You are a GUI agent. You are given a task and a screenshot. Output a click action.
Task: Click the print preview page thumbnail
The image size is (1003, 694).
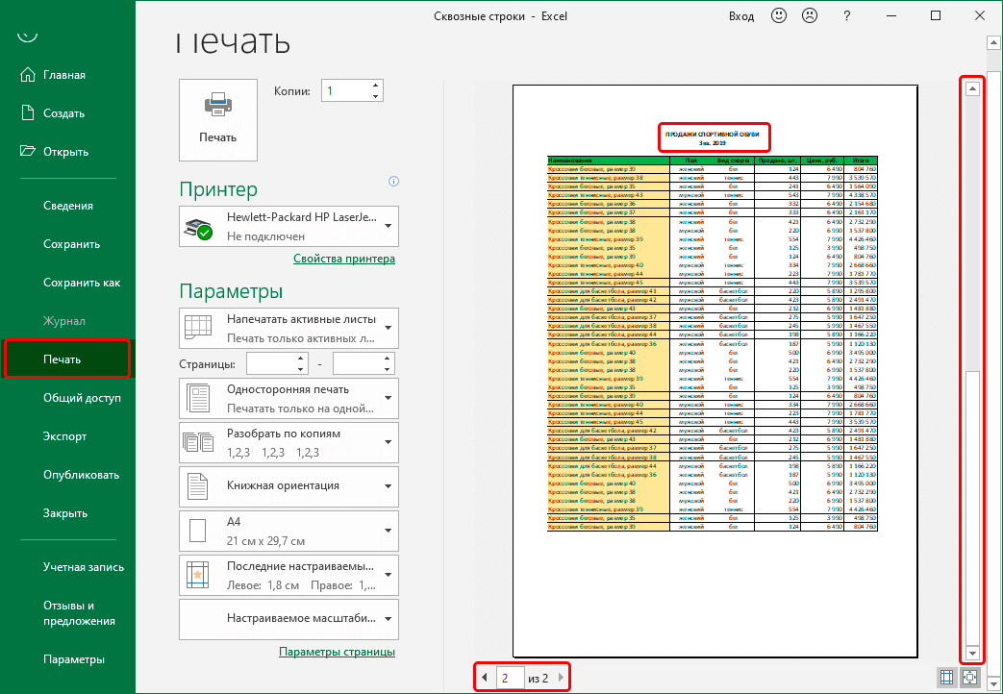pos(715,371)
